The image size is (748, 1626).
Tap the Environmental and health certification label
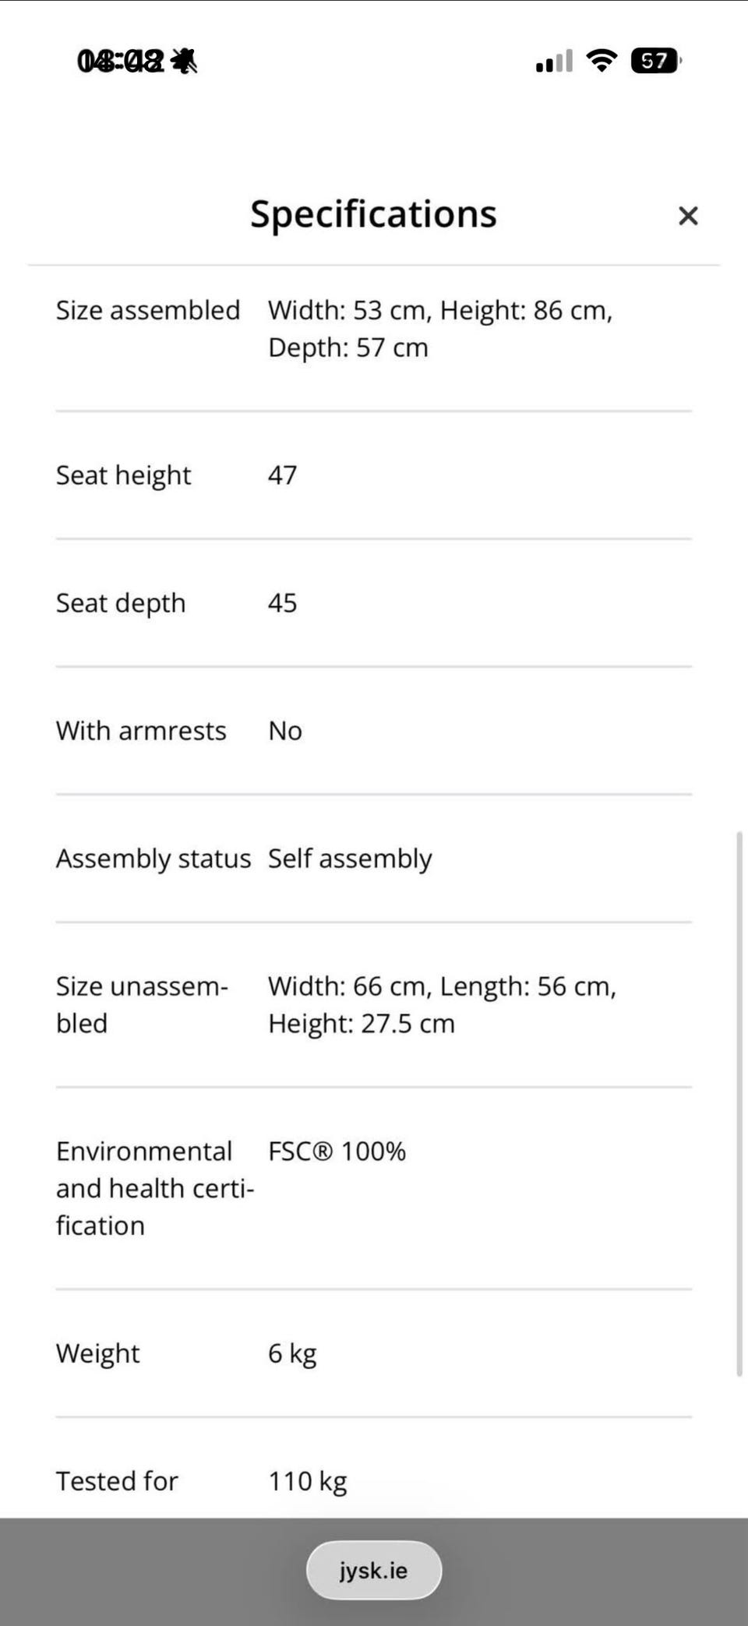pyautogui.click(x=155, y=1189)
